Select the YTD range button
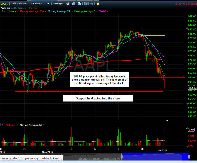This screenshot has height=163, width=197. coord(88,159)
